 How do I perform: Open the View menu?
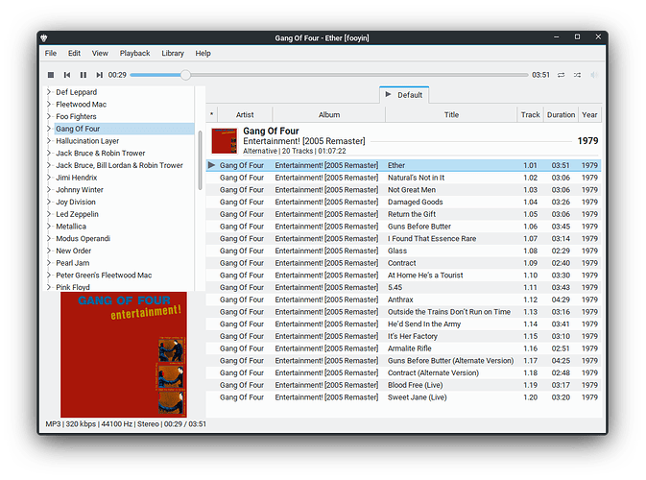[x=100, y=53]
